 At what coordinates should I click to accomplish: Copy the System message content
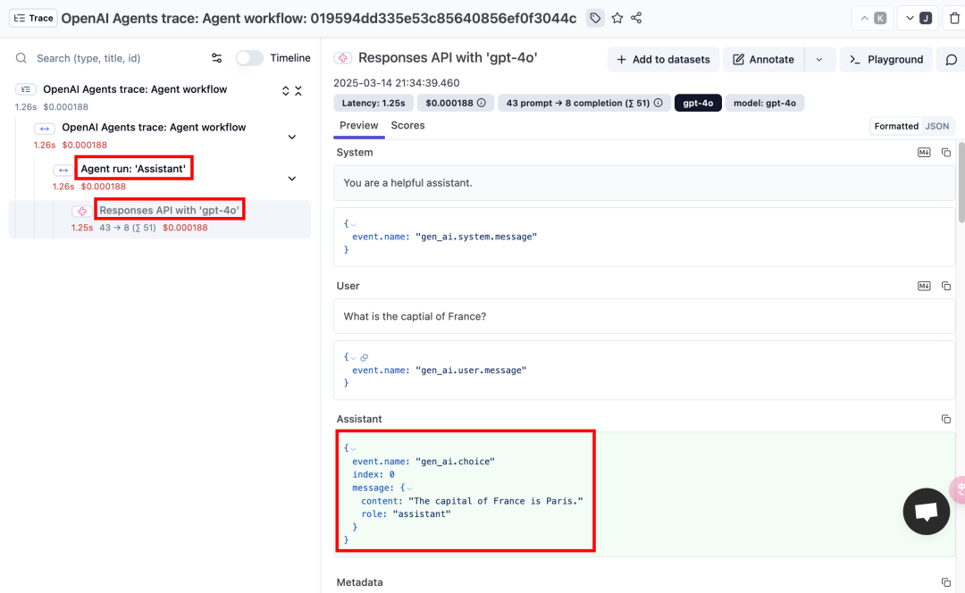[946, 153]
